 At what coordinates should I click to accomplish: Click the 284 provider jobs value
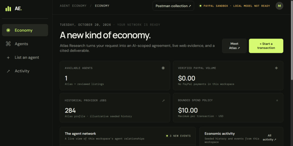[70, 110]
